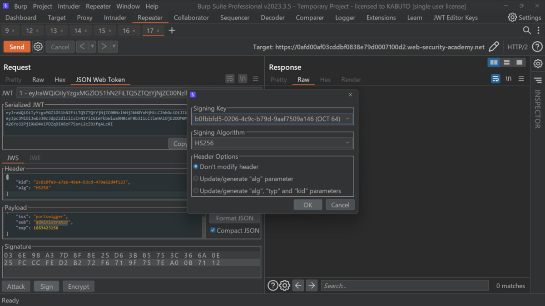545x306 pixels.
Task: Close Repeater tab 17
Action: point(158,30)
